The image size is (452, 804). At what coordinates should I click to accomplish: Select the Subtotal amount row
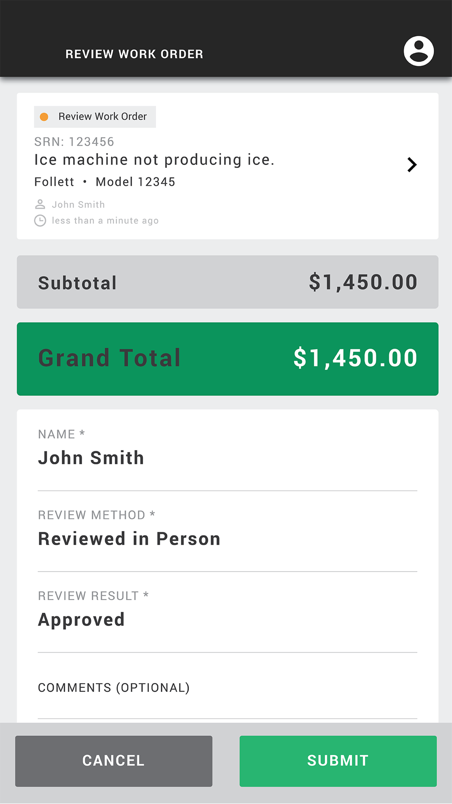[x=227, y=282]
